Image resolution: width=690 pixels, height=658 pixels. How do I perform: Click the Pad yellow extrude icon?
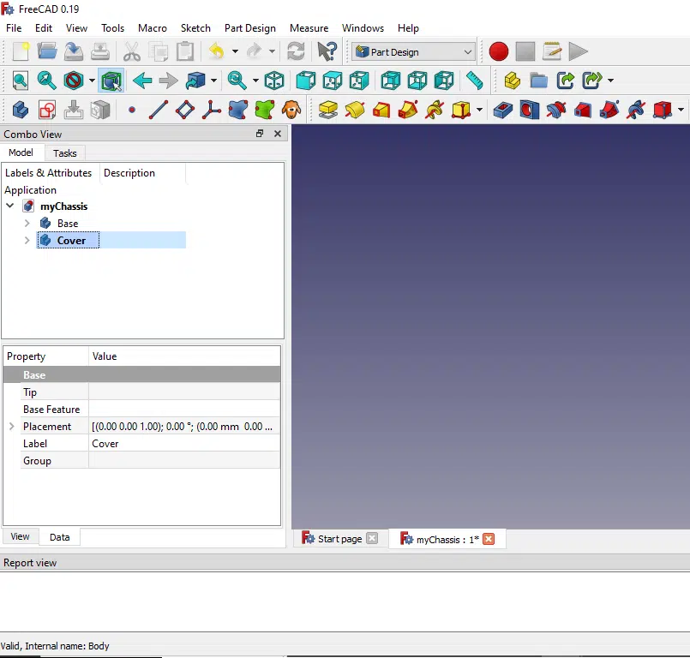pos(327,110)
